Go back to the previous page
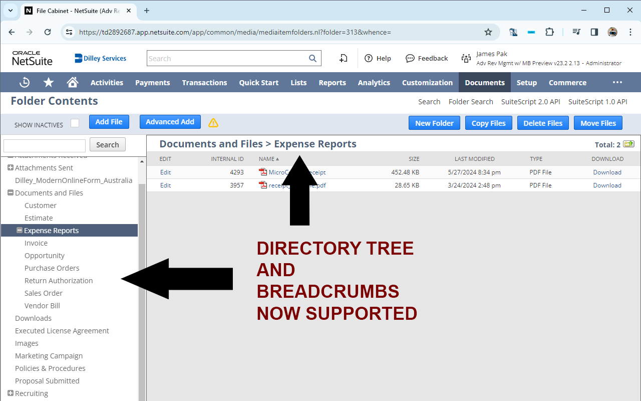The height and width of the screenshot is (401, 641). (12, 32)
